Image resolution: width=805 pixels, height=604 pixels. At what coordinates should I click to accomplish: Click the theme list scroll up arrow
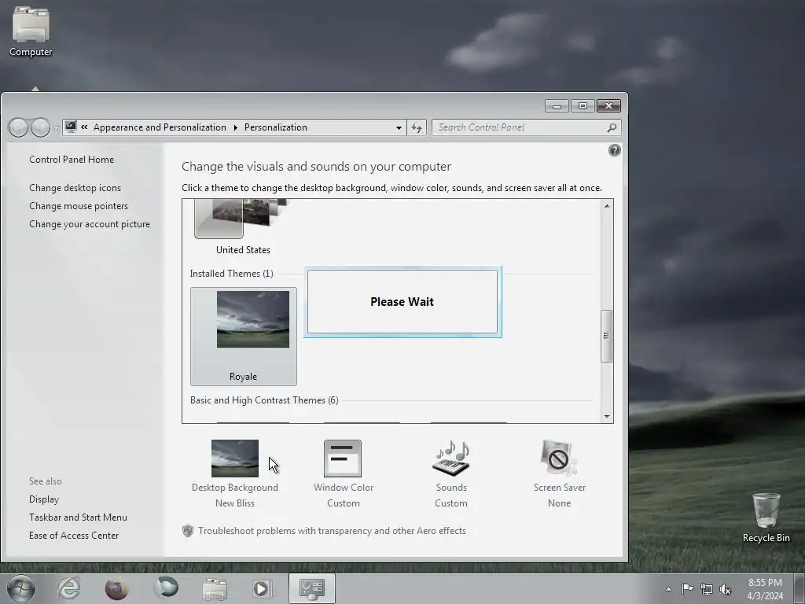point(607,206)
